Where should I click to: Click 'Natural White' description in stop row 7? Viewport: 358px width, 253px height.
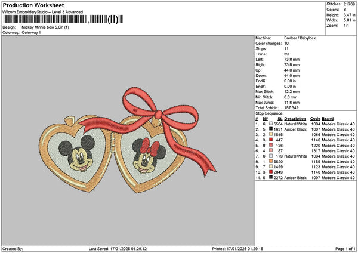click(x=296, y=156)
